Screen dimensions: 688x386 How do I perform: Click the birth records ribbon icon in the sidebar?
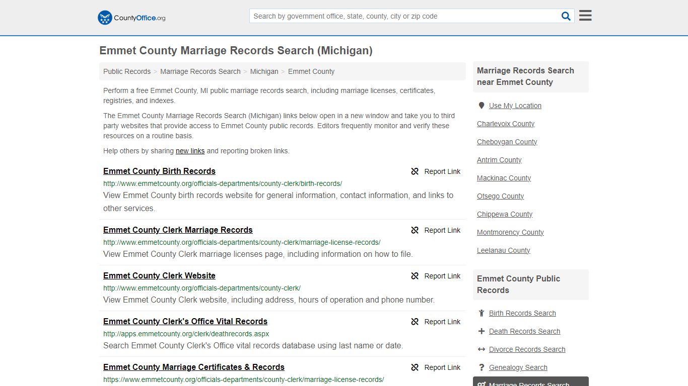pyautogui.click(x=481, y=313)
